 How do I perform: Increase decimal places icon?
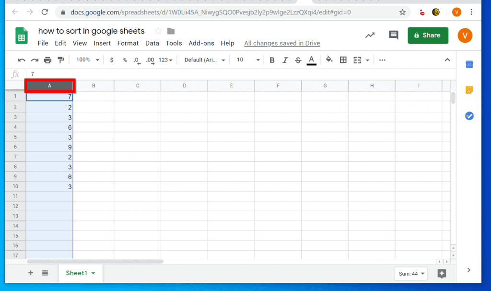(x=150, y=60)
